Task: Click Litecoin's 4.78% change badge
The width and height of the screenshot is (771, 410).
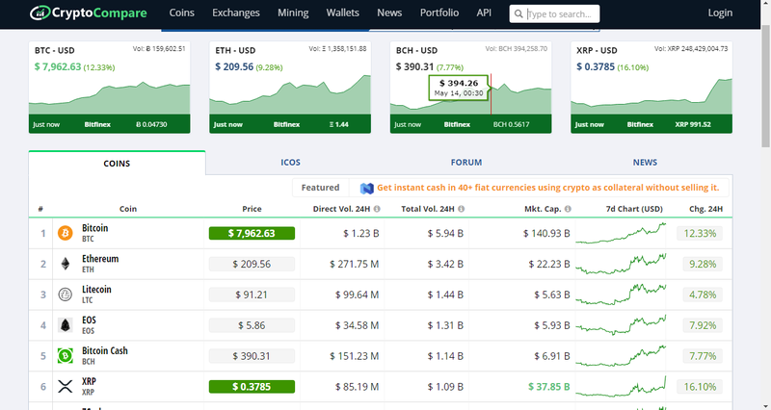Action: pyautogui.click(x=703, y=295)
